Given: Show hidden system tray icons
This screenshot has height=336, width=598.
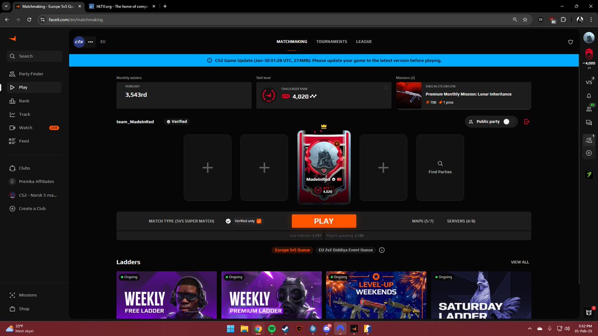Looking at the screenshot, I should [x=530, y=328].
